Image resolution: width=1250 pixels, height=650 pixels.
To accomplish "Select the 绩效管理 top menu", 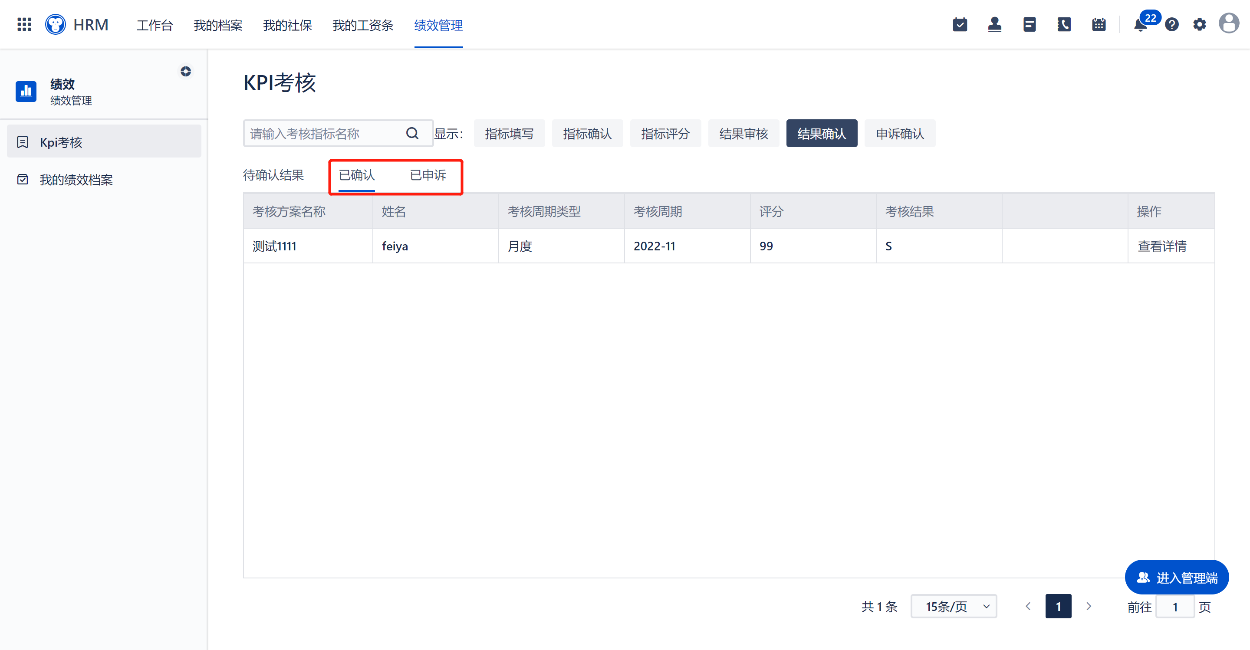I will pos(439,25).
